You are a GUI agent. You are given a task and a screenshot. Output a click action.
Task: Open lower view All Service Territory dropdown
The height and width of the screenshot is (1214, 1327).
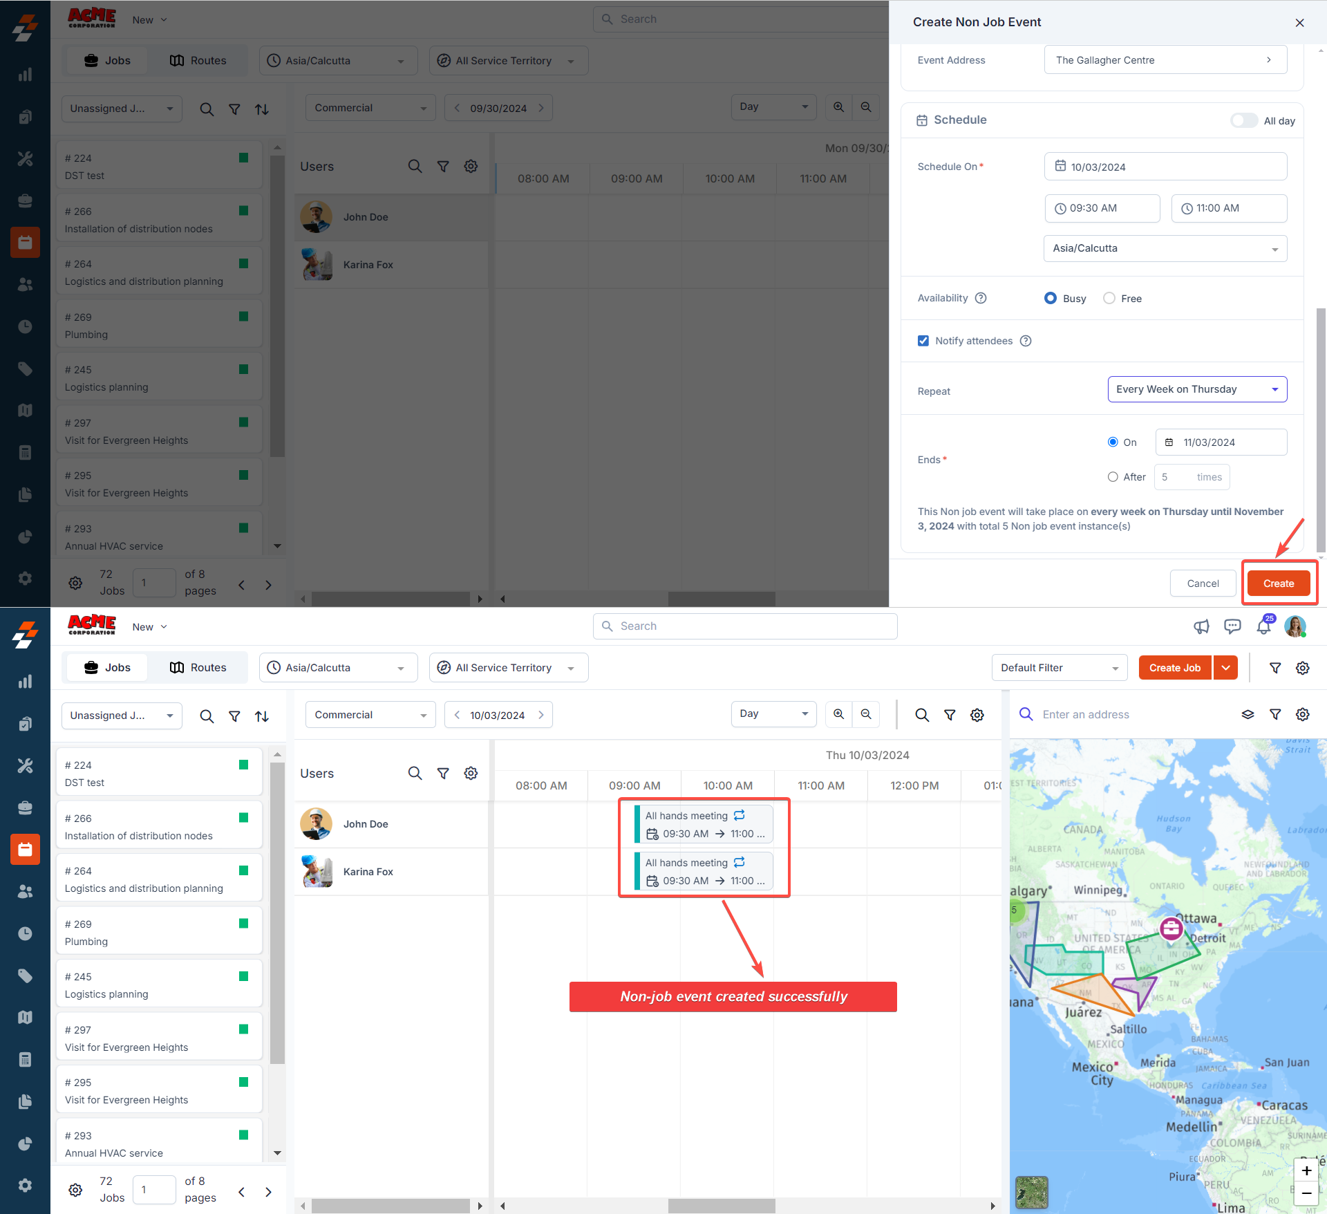[x=508, y=668]
